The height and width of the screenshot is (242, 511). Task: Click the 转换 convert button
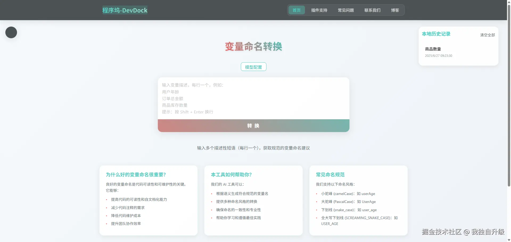253,125
